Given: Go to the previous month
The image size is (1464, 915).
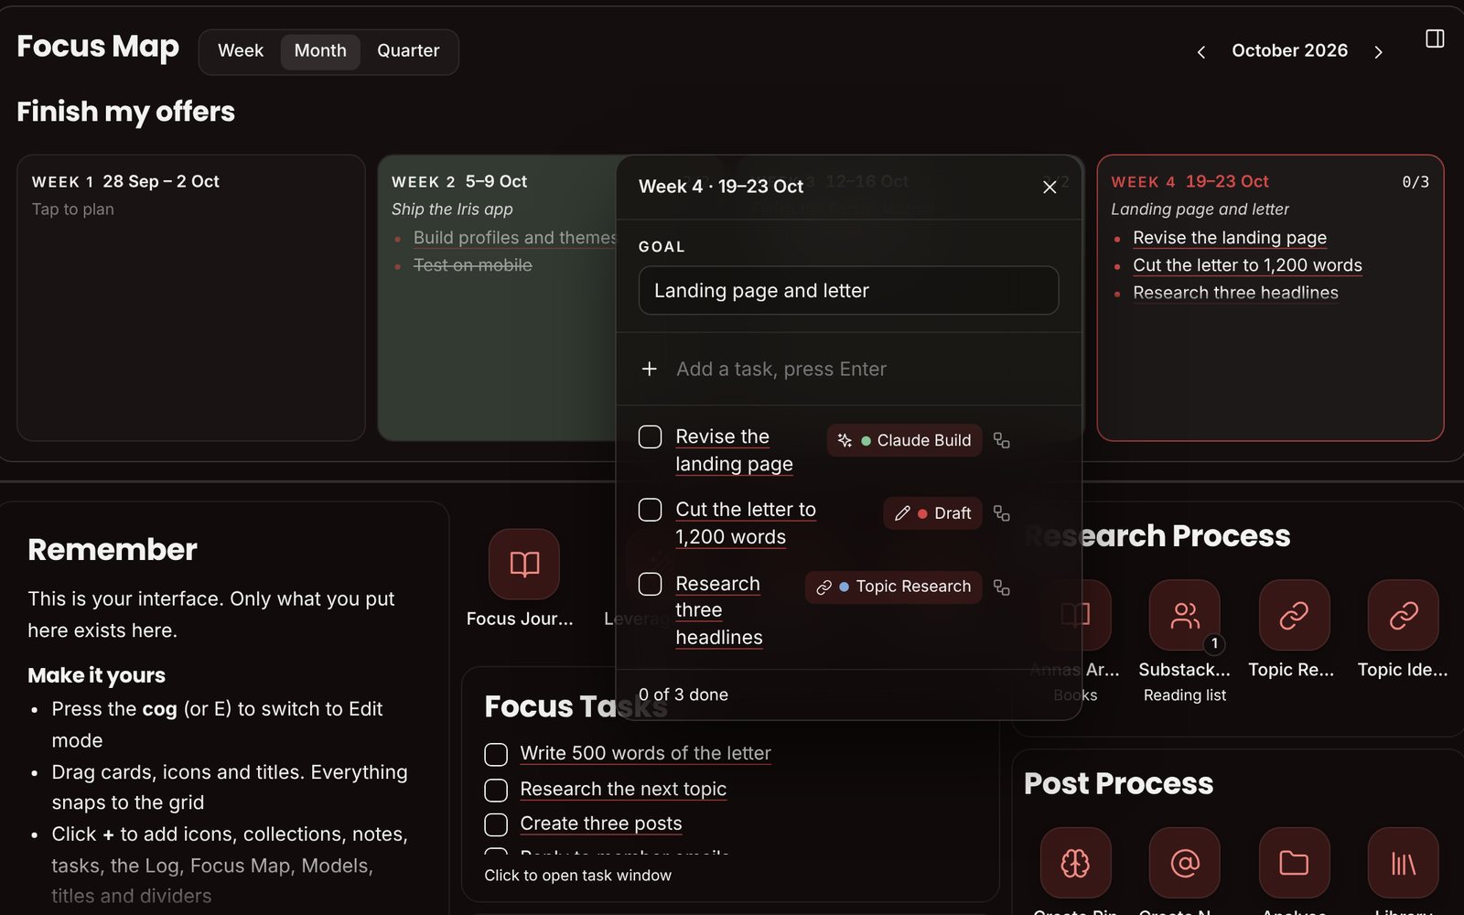Looking at the screenshot, I should coord(1201,52).
